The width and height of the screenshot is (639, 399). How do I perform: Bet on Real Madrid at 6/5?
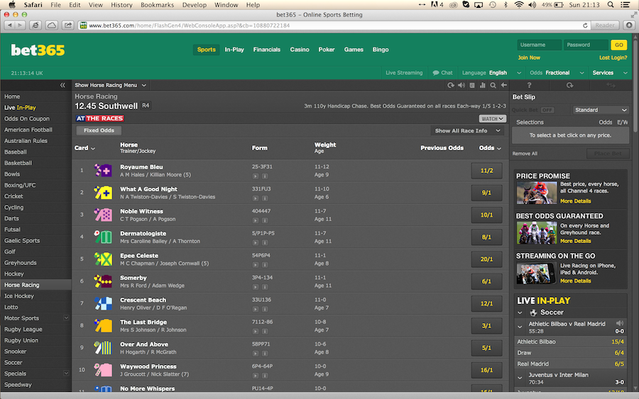(x=619, y=364)
